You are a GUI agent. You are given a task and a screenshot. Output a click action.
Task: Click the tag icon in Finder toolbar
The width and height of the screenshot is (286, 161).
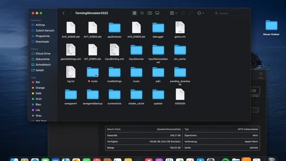(x=191, y=13)
